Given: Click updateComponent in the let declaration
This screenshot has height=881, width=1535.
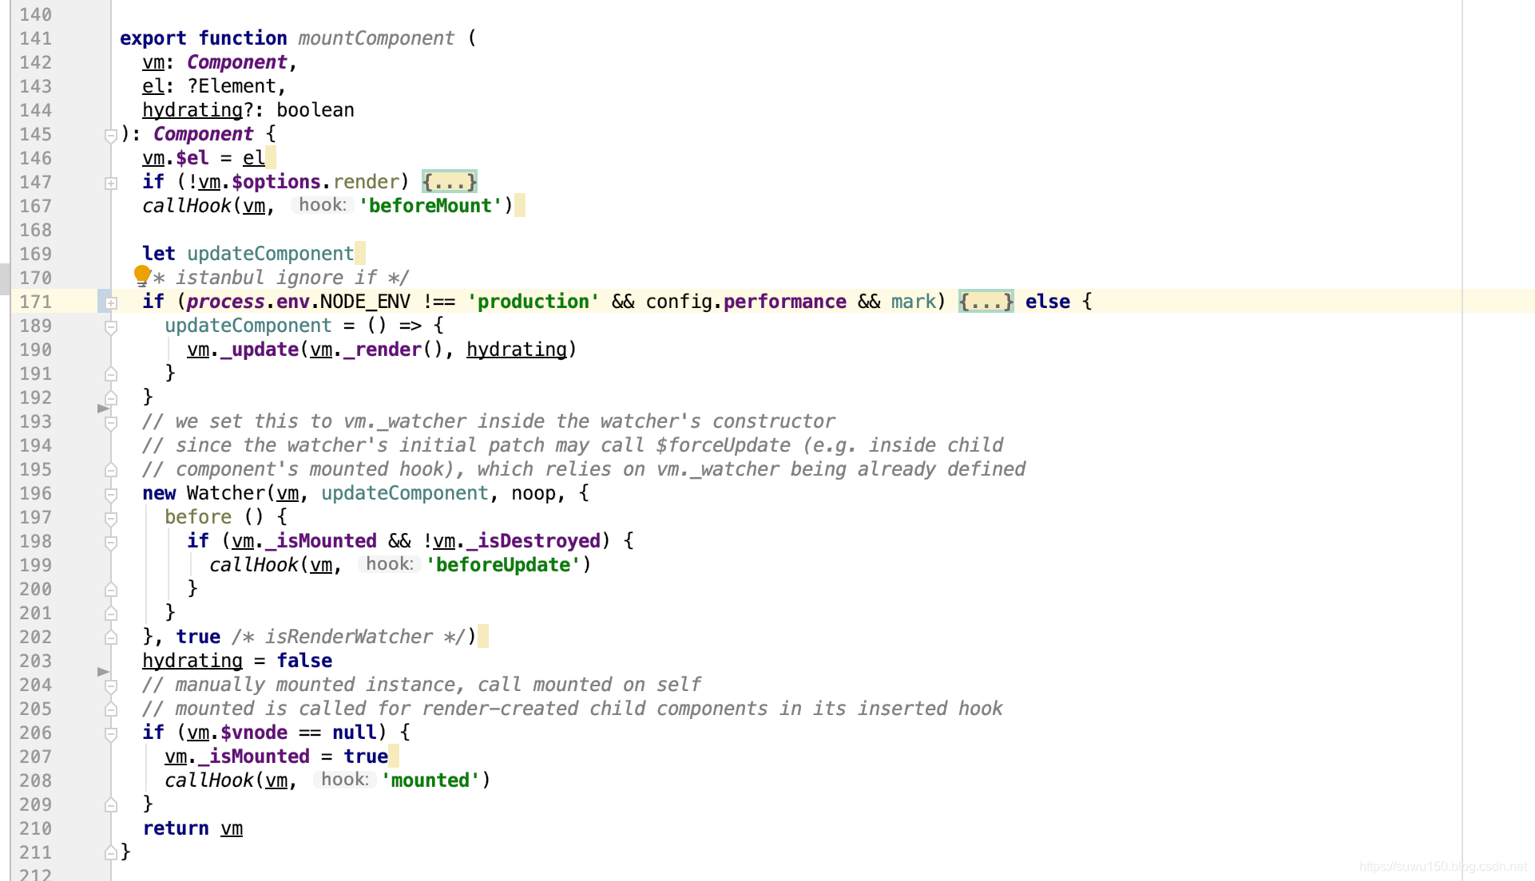Looking at the screenshot, I should (270, 254).
